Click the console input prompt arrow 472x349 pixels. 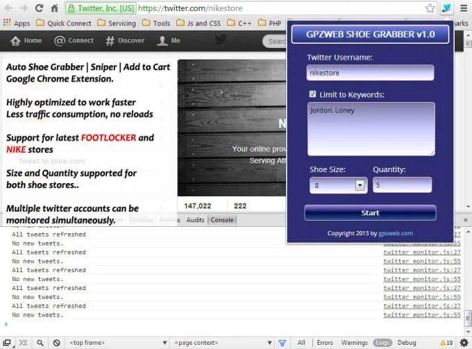[x=6, y=324]
